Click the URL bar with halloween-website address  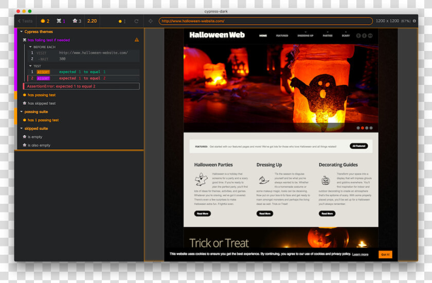[x=265, y=21]
